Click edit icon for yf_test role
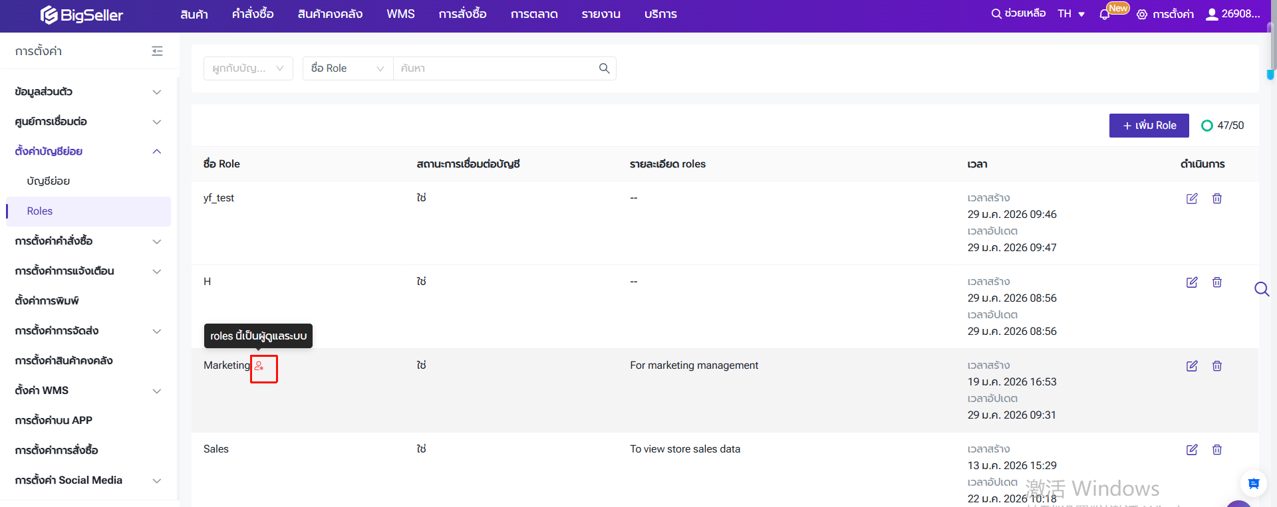Screen dimensions: 1277x507 (1191, 199)
